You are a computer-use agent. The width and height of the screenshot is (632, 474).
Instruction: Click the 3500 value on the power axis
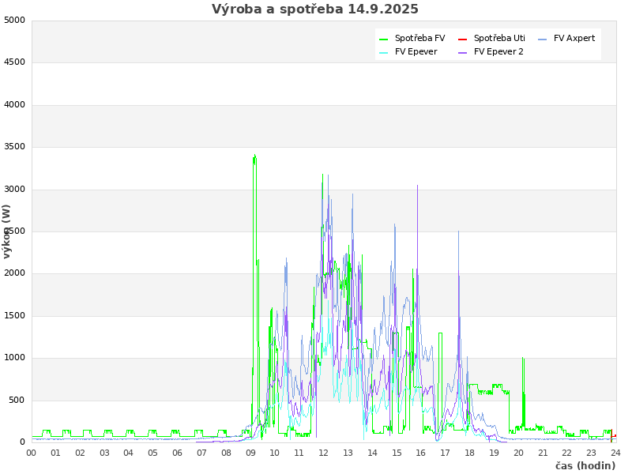tap(14, 147)
